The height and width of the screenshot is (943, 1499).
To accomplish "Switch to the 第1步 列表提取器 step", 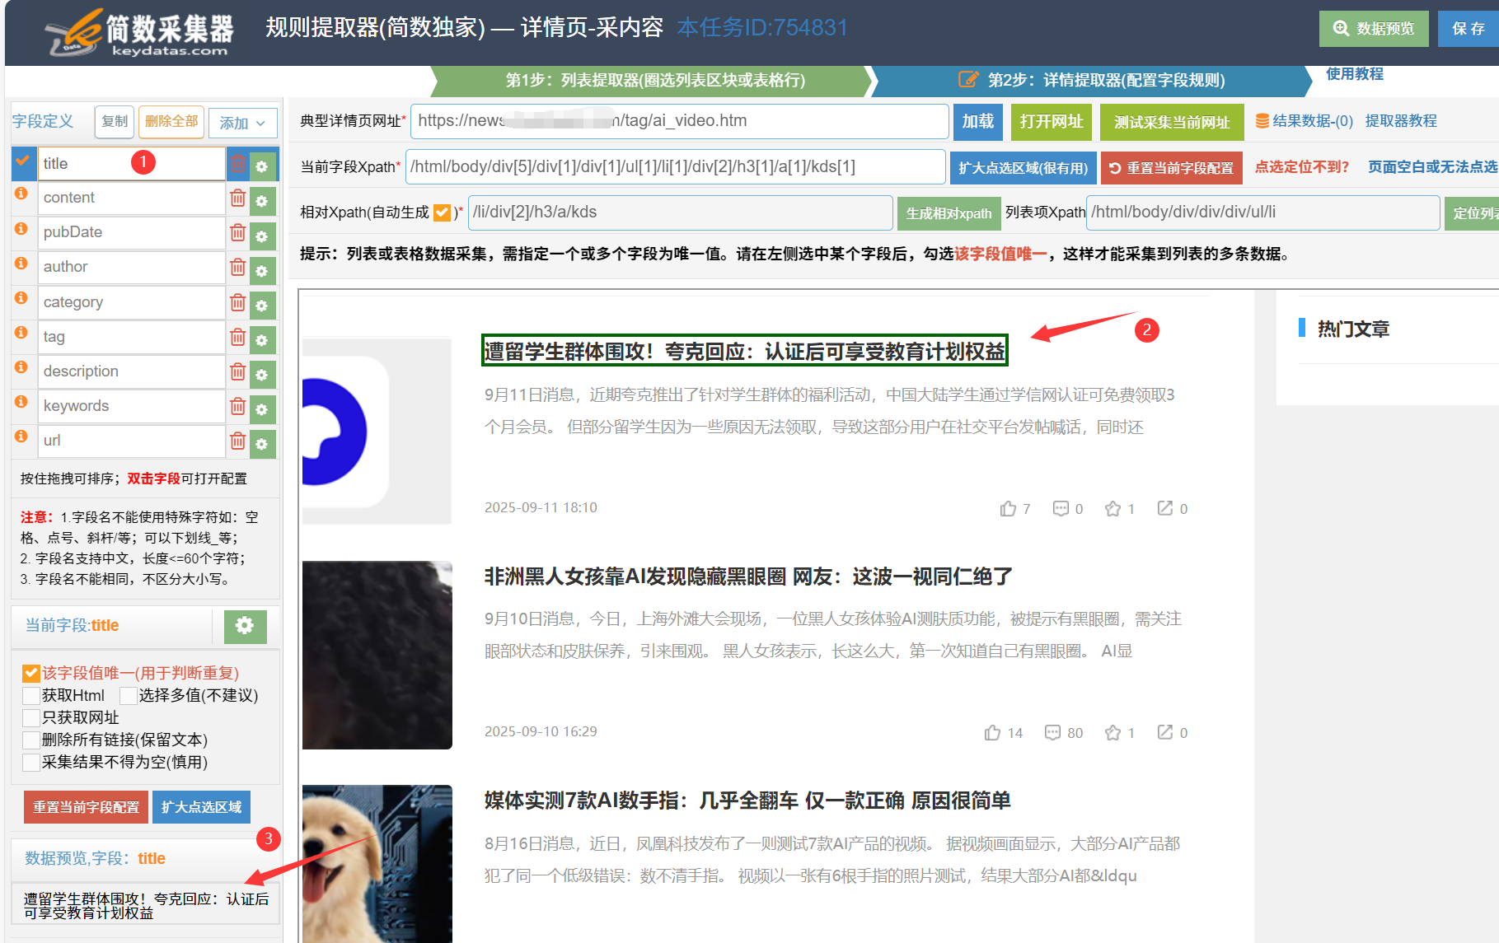I will (x=653, y=81).
